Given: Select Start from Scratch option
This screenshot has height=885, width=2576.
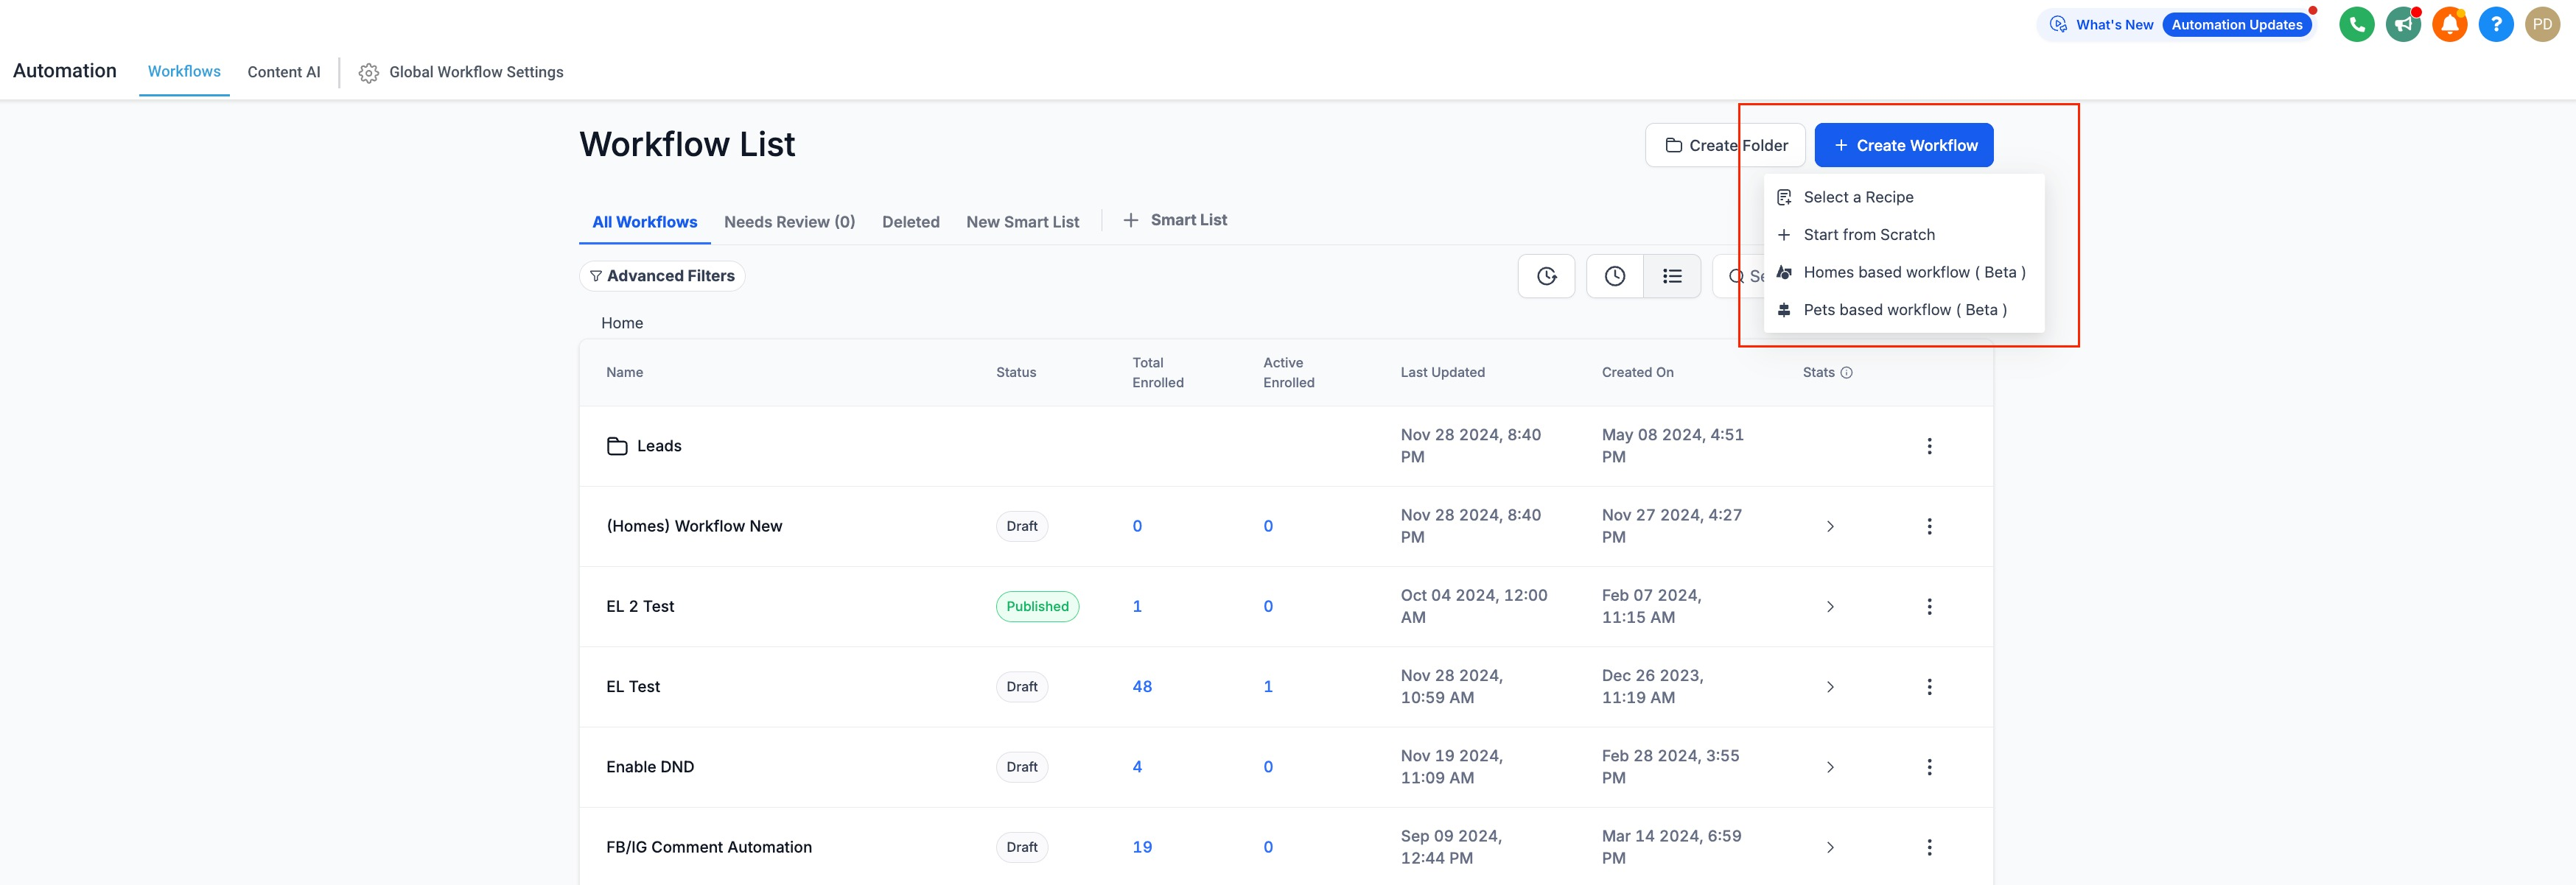Looking at the screenshot, I should pyautogui.click(x=1868, y=235).
